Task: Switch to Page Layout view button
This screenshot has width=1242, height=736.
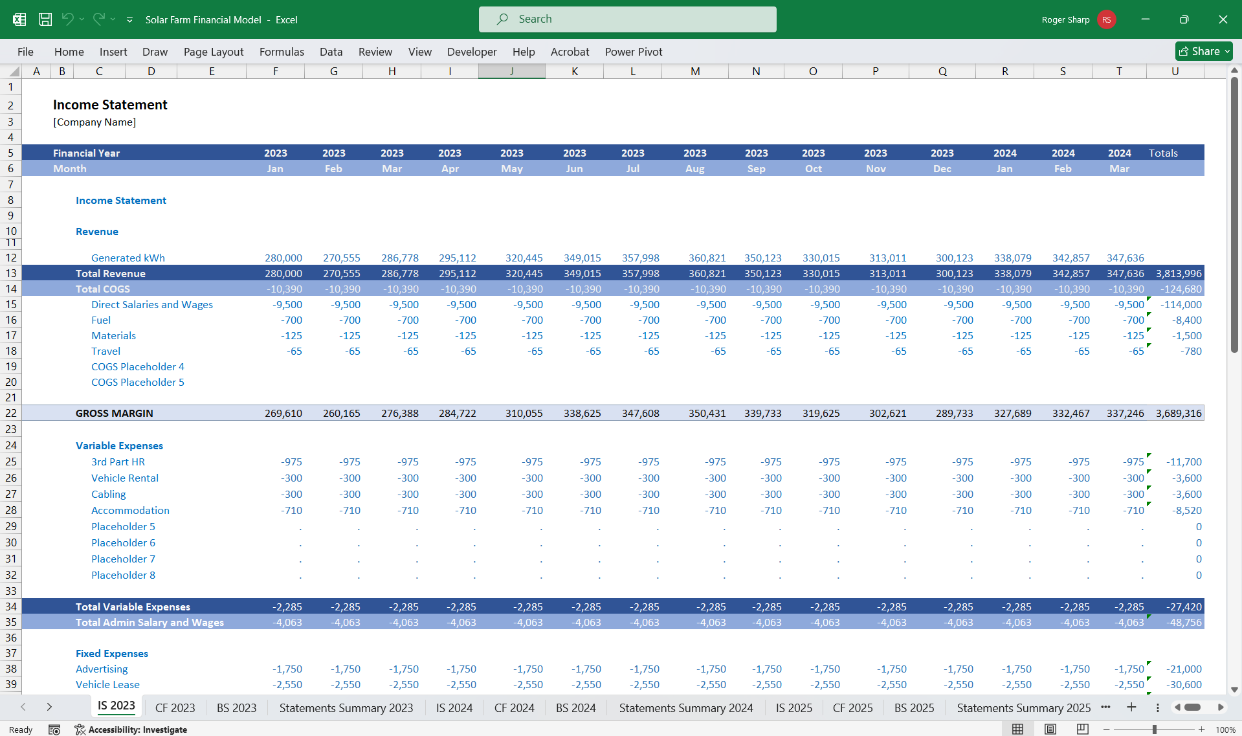Action: tap(1050, 730)
